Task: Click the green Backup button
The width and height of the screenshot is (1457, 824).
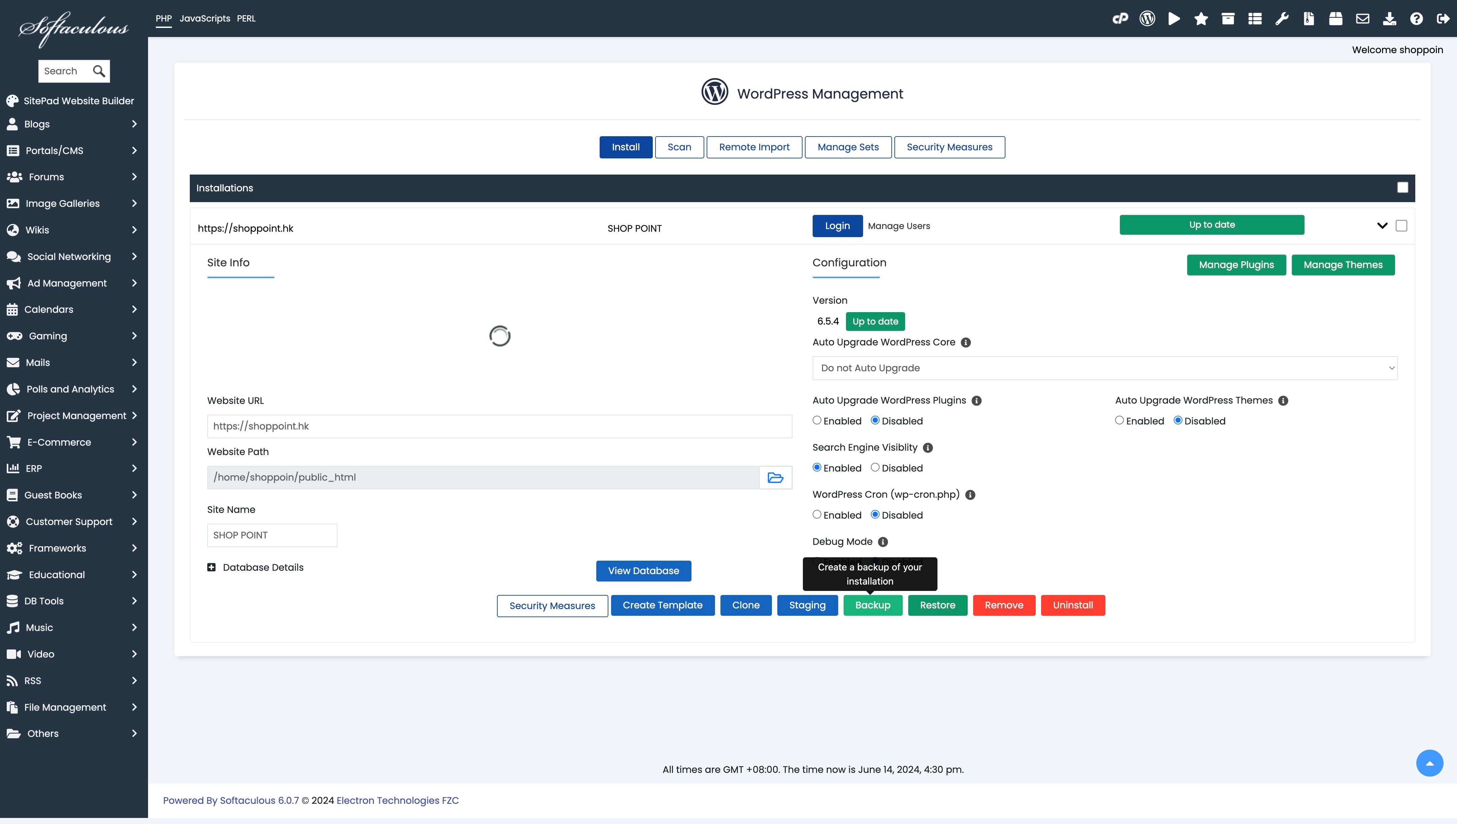Action: point(872,605)
